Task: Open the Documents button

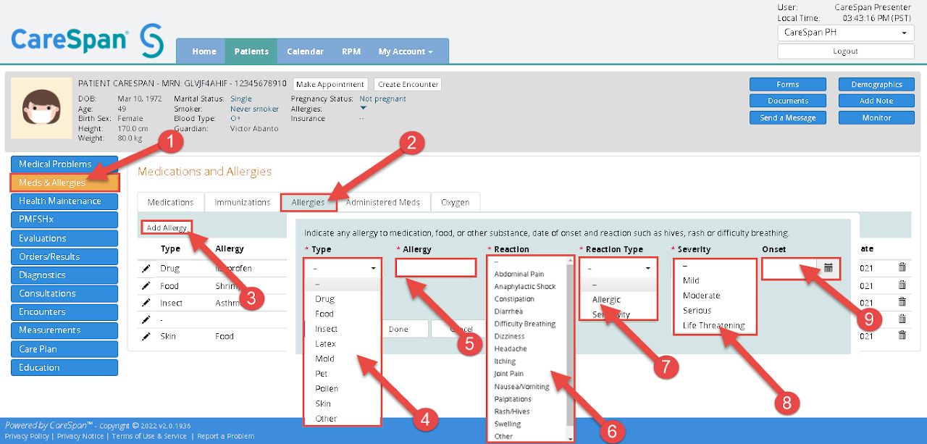Action: click(x=788, y=101)
